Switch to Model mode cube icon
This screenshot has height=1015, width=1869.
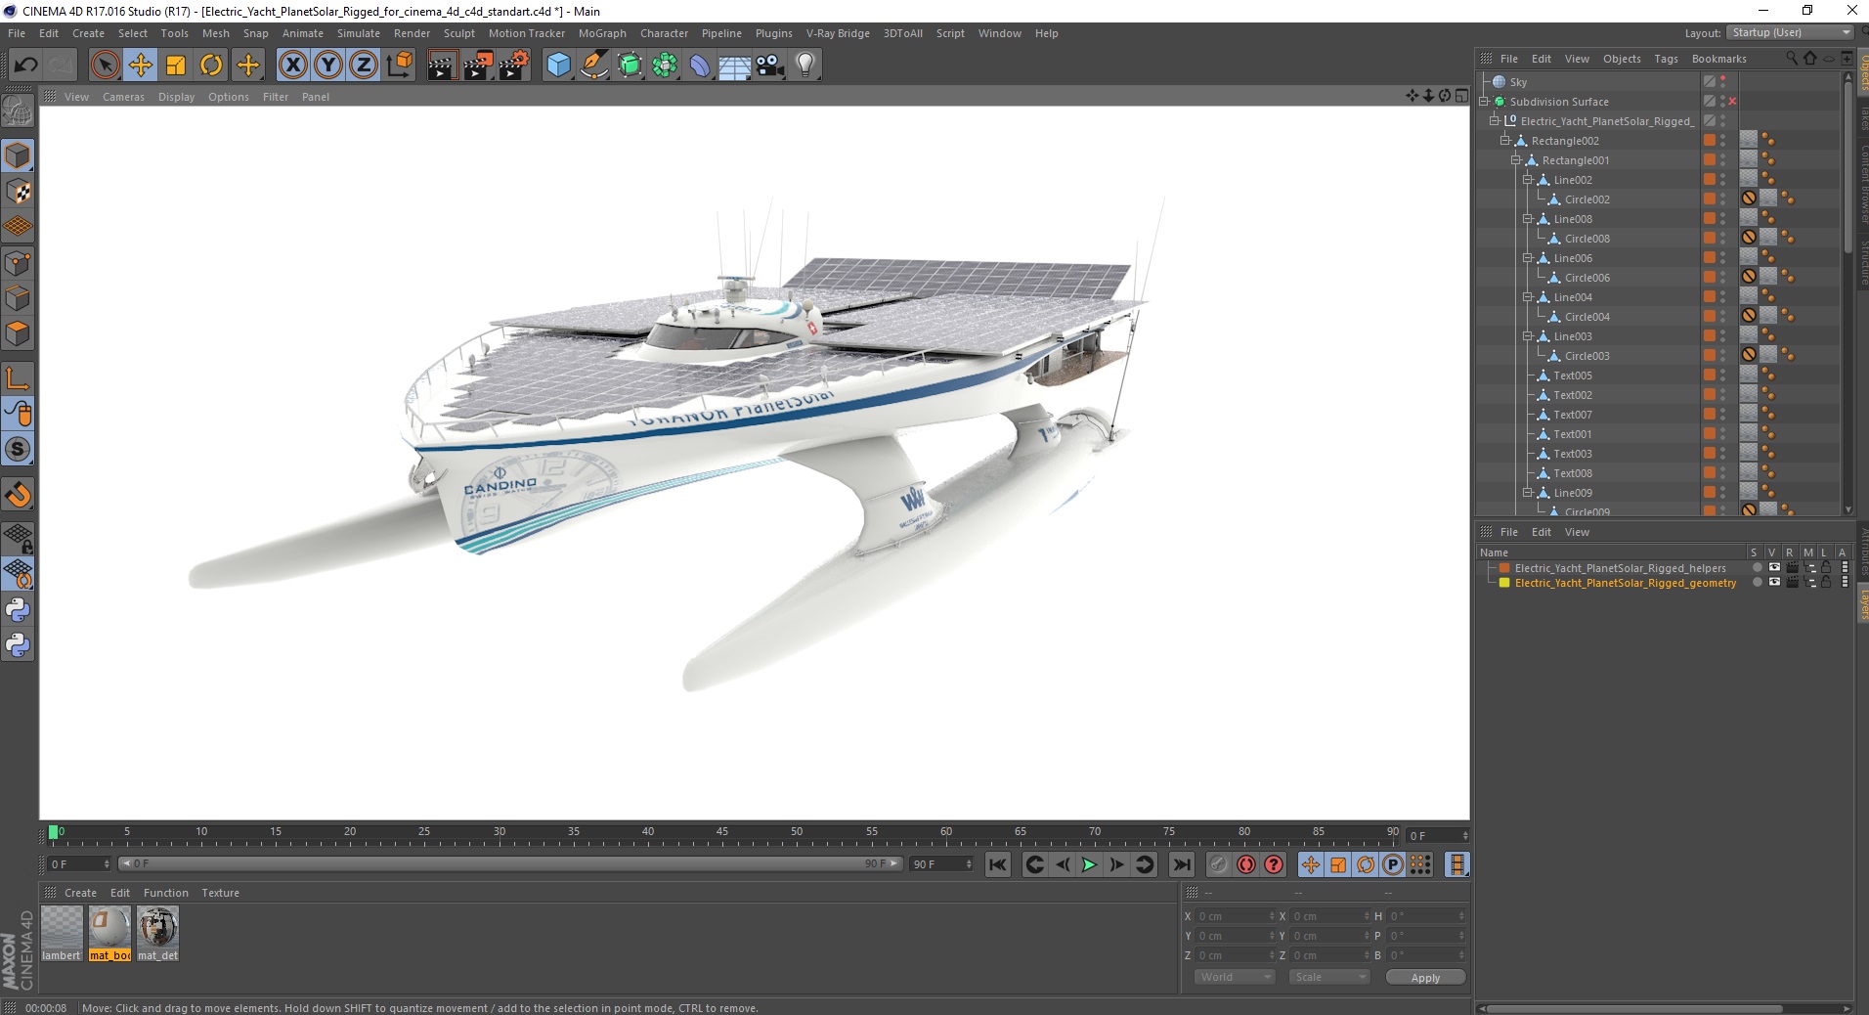point(18,156)
